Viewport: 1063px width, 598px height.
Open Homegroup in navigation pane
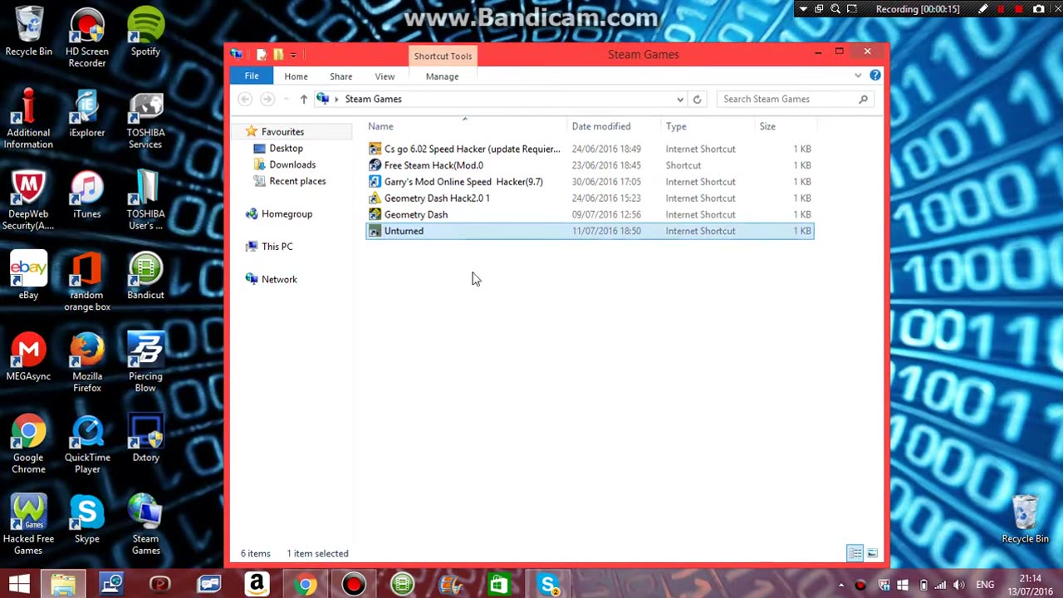click(287, 213)
